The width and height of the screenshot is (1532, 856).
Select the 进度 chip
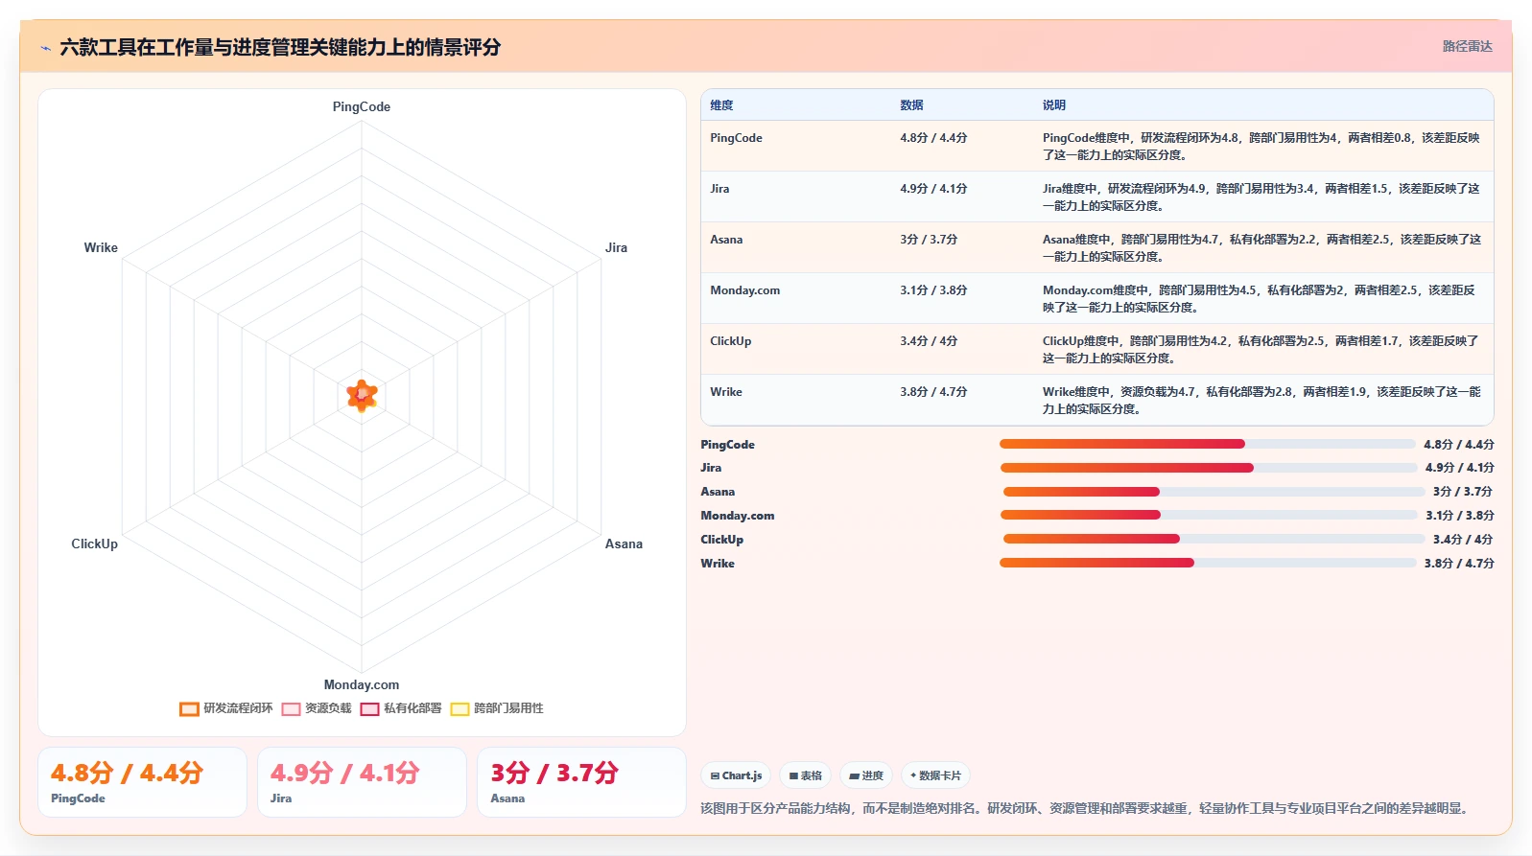[x=866, y=775]
